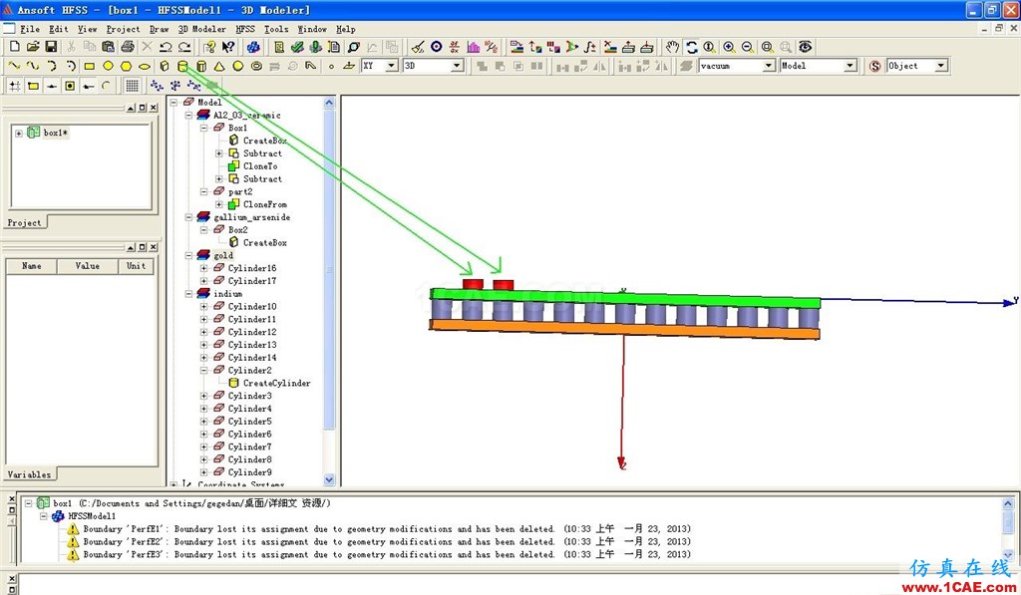Open the XY drawing plane dropdown

pyautogui.click(x=391, y=66)
